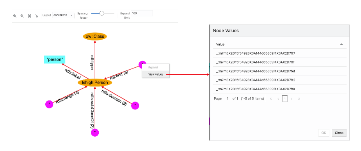
Task: Go to the previous page arrow
Action: 278,99
